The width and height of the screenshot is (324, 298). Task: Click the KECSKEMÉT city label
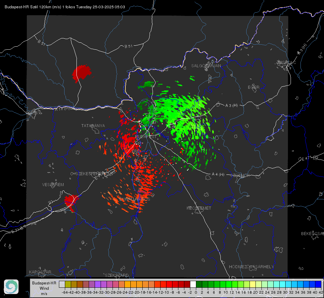pos(199,208)
